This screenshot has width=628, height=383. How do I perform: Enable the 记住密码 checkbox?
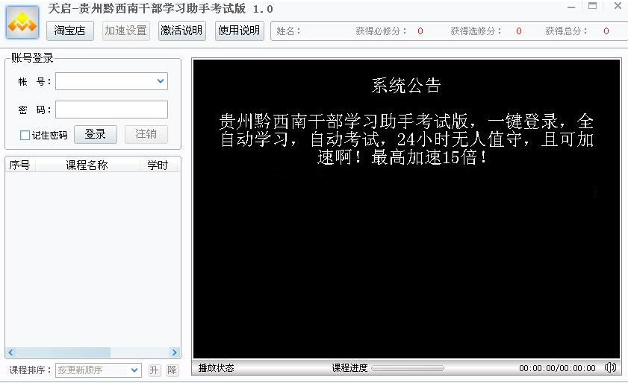click(25, 136)
